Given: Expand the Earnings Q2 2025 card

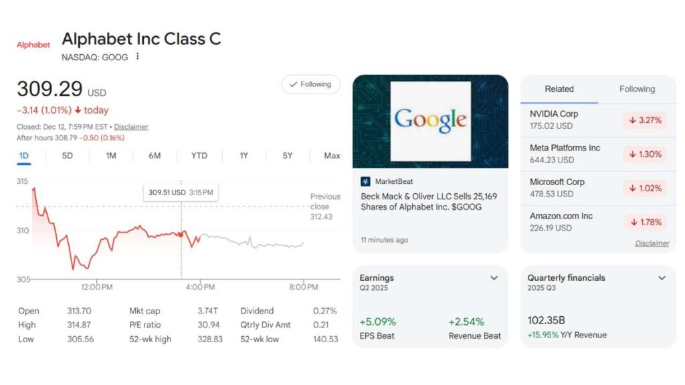Looking at the screenshot, I should point(494,278).
